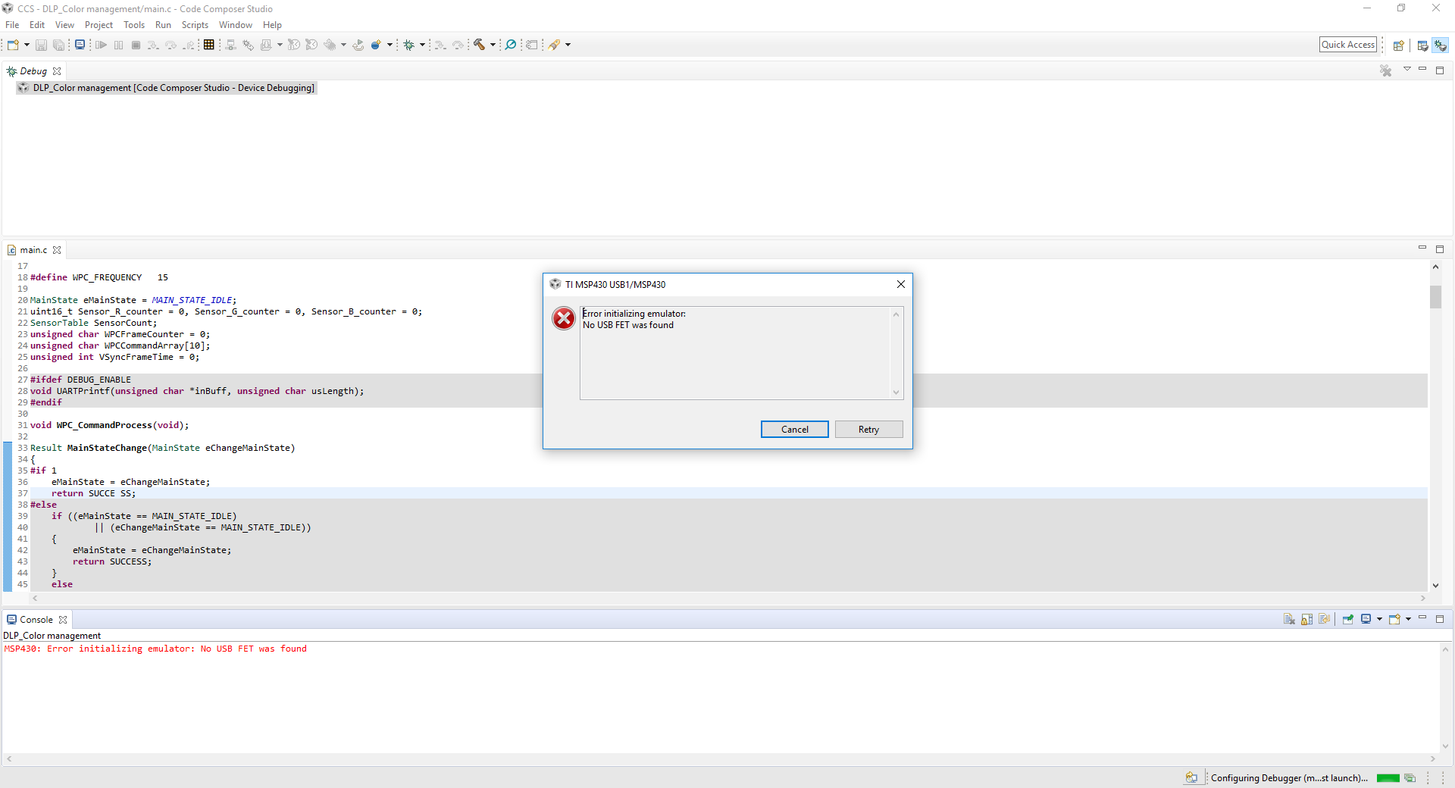1455x788 pixels.
Task: Switch to the CCS Edit perspective icon
Action: pos(1422,45)
